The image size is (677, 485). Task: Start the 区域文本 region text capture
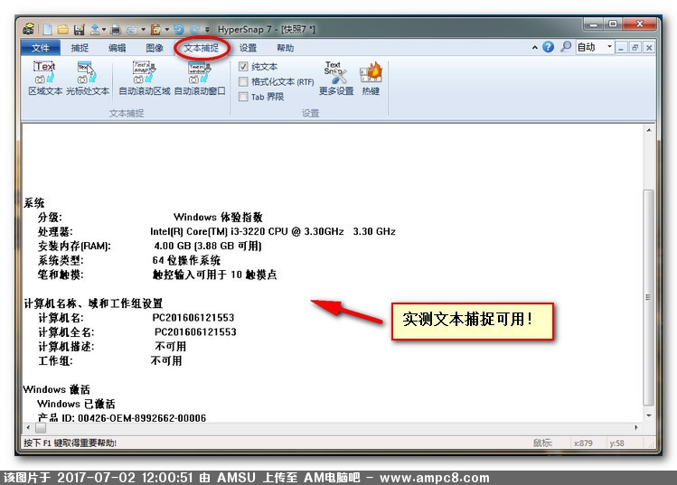coord(45,78)
